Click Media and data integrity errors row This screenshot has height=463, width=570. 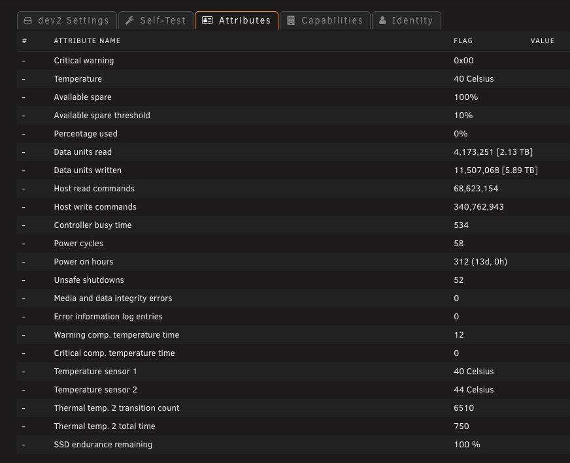coord(112,298)
